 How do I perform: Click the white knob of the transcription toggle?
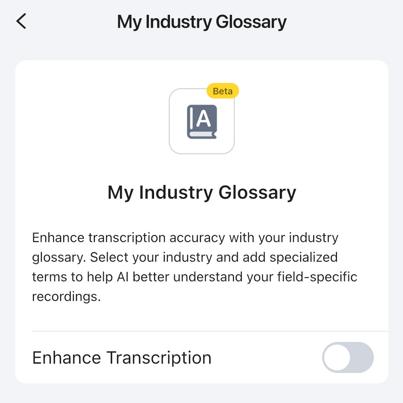(337, 357)
